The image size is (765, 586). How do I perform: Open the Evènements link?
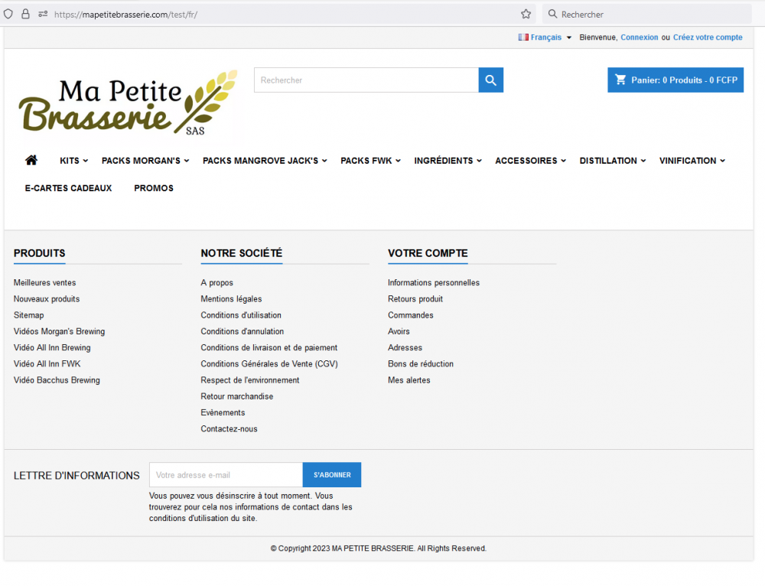(x=223, y=412)
